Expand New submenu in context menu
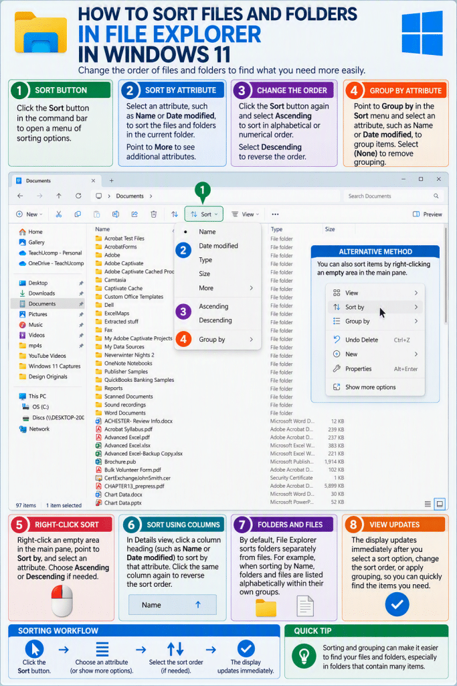457x686 pixels. (375, 354)
